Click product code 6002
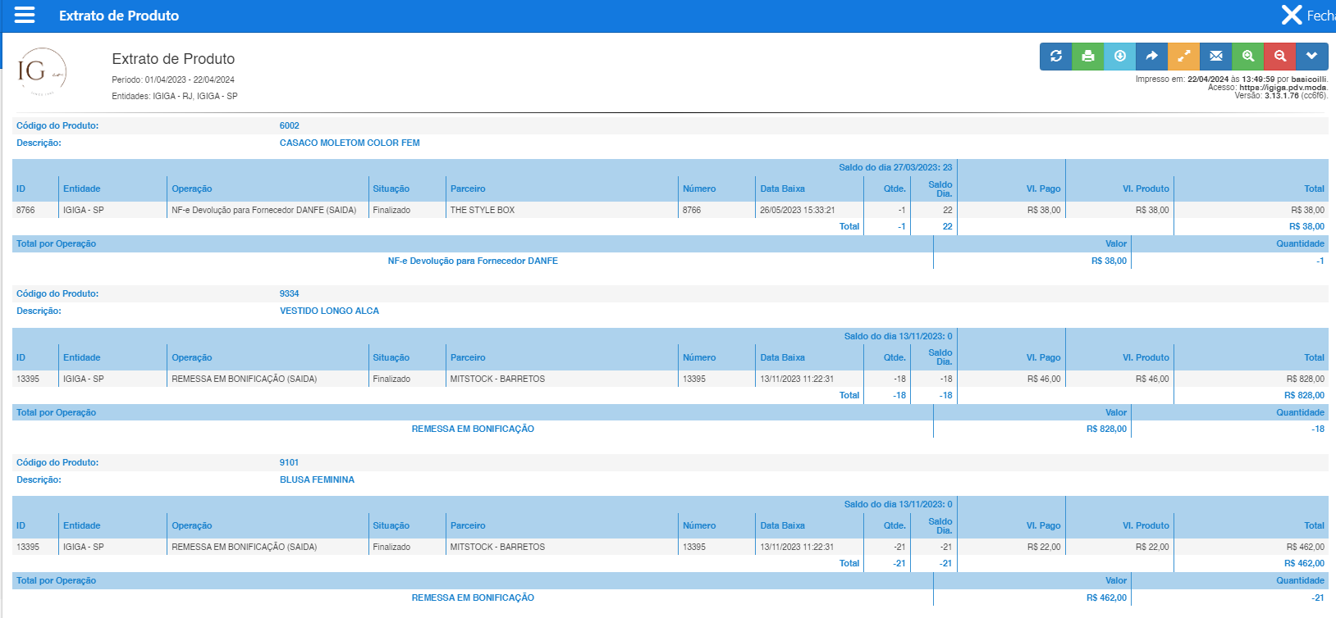The width and height of the screenshot is (1336, 618). (x=289, y=126)
